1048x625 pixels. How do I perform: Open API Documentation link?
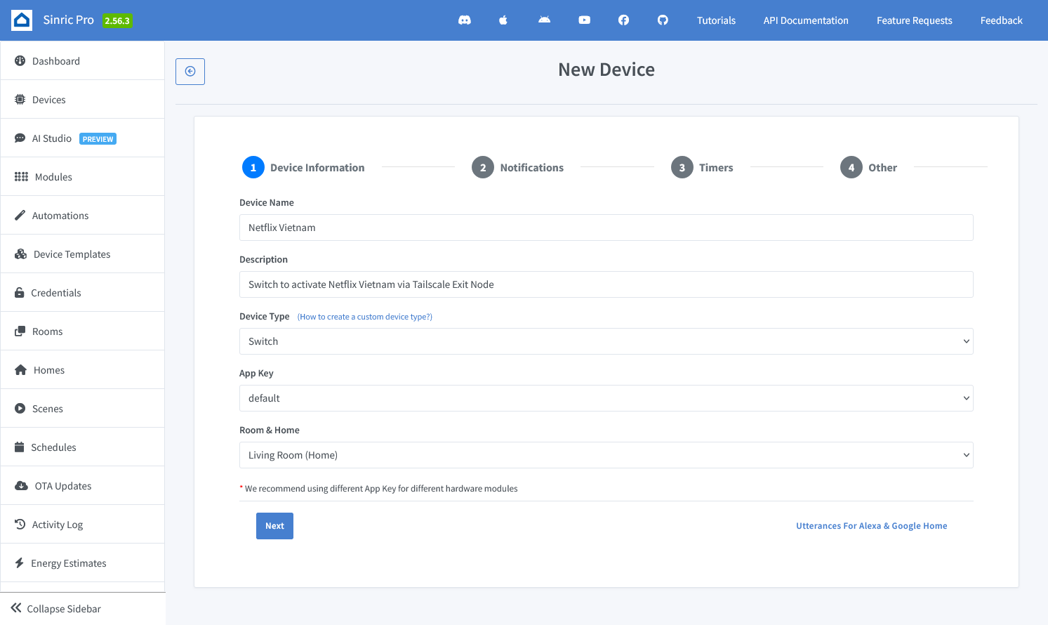coord(806,20)
